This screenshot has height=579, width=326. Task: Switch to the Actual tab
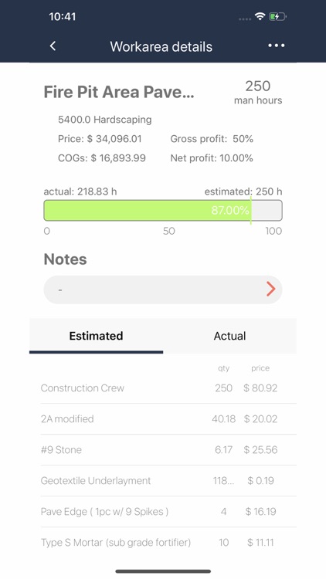click(229, 336)
